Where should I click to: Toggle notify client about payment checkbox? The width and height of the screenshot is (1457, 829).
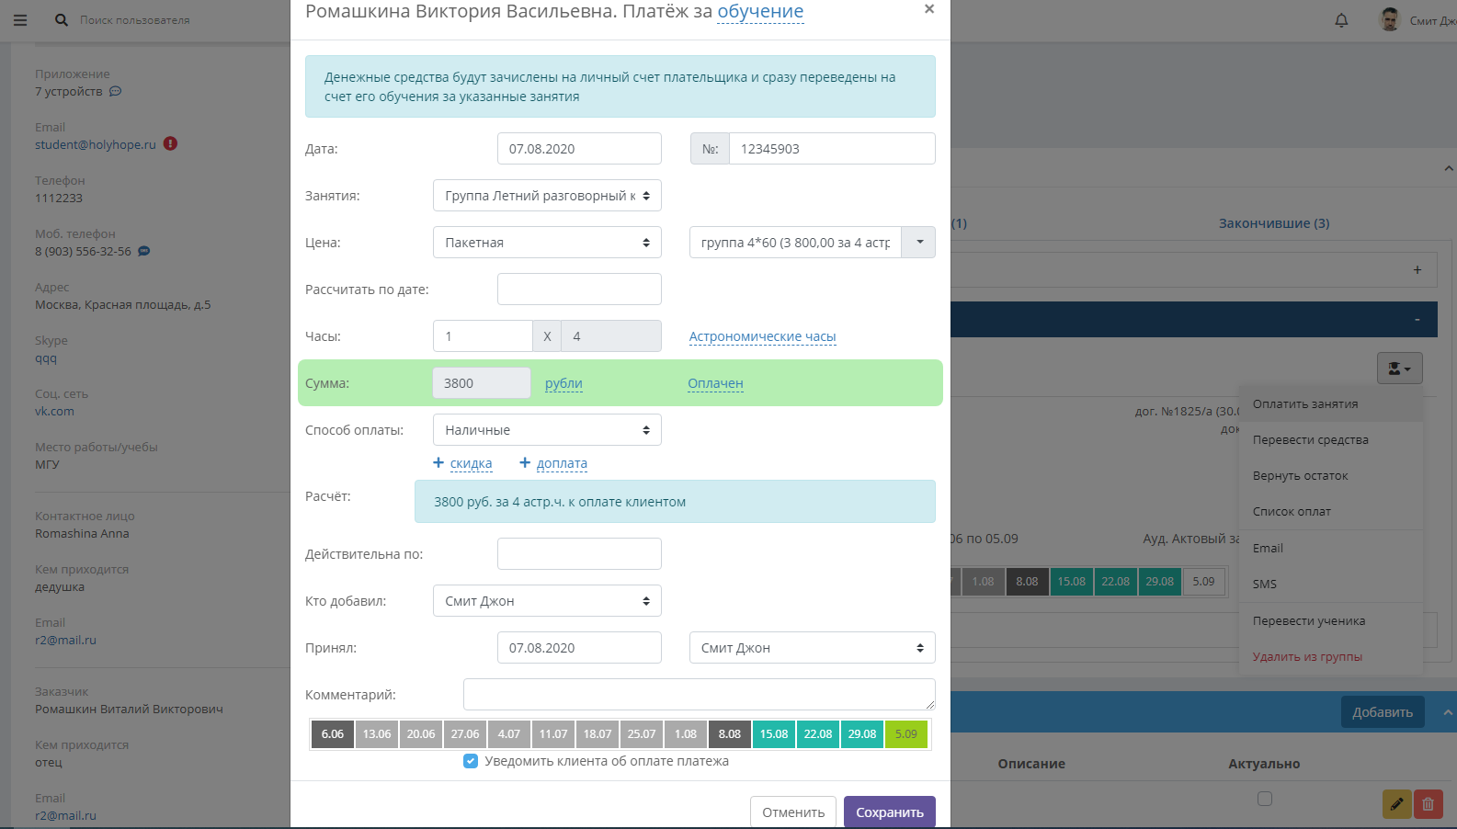pyautogui.click(x=471, y=761)
